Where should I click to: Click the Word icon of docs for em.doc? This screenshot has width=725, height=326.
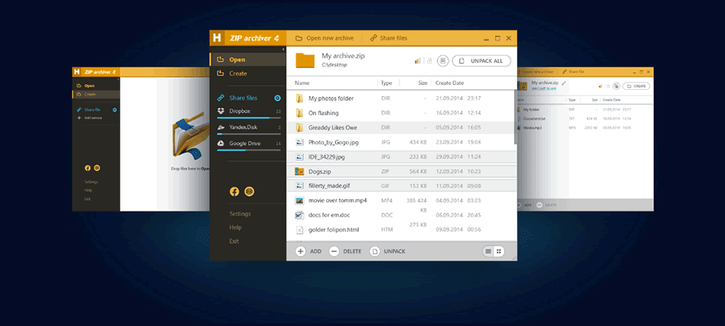click(x=299, y=215)
